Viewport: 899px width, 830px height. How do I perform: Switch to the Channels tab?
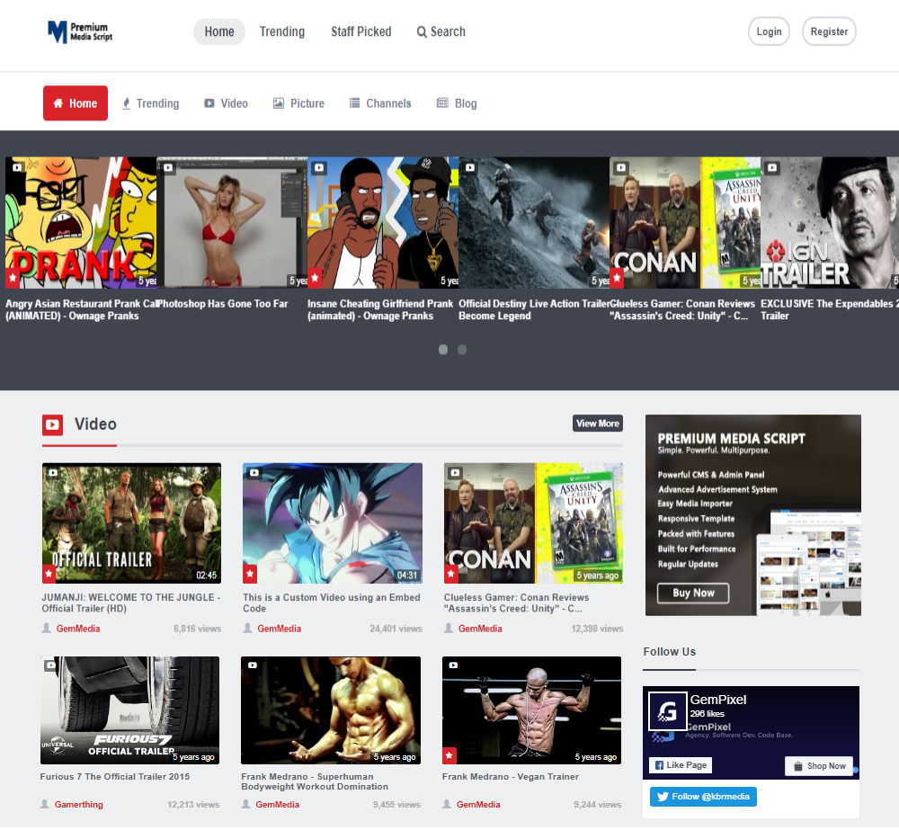(380, 103)
